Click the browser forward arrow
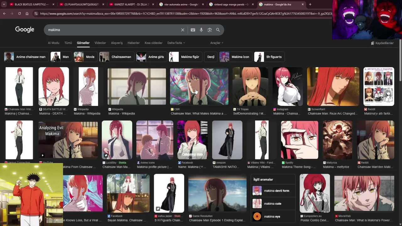 [12, 13]
